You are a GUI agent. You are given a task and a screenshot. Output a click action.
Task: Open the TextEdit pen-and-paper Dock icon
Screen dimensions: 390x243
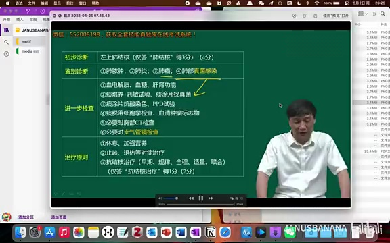tap(123, 232)
